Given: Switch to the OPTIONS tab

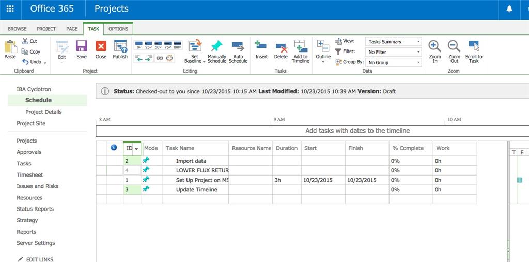Looking at the screenshot, I should point(118,29).
